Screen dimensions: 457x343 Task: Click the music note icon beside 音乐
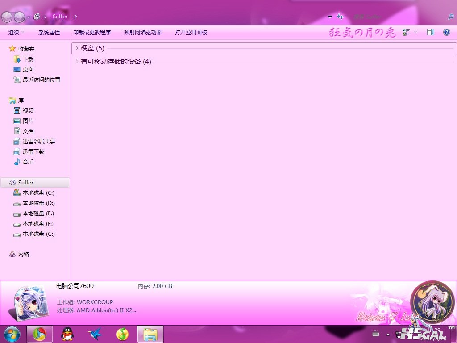point(17,162)
